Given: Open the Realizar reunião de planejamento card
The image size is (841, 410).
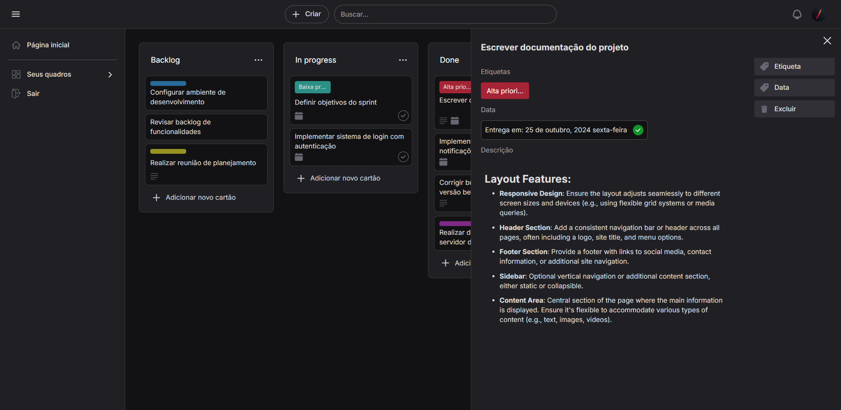Looking at the screenshot, I should 206,165.
